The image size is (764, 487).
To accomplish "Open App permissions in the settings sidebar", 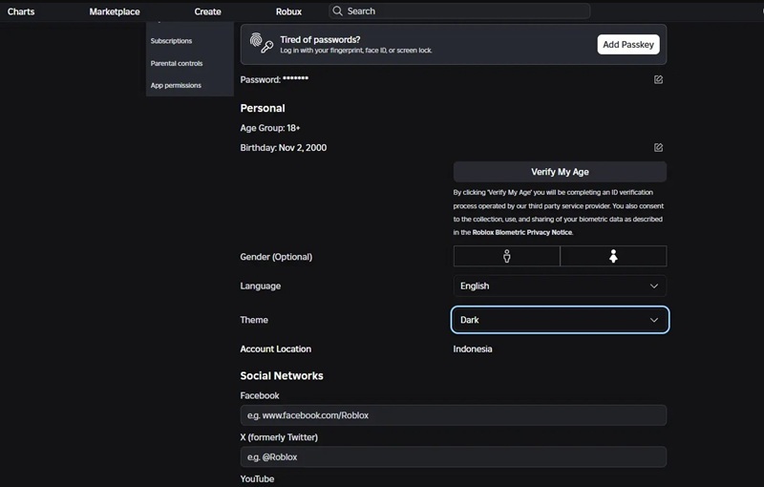I will [x=176, y=85].
